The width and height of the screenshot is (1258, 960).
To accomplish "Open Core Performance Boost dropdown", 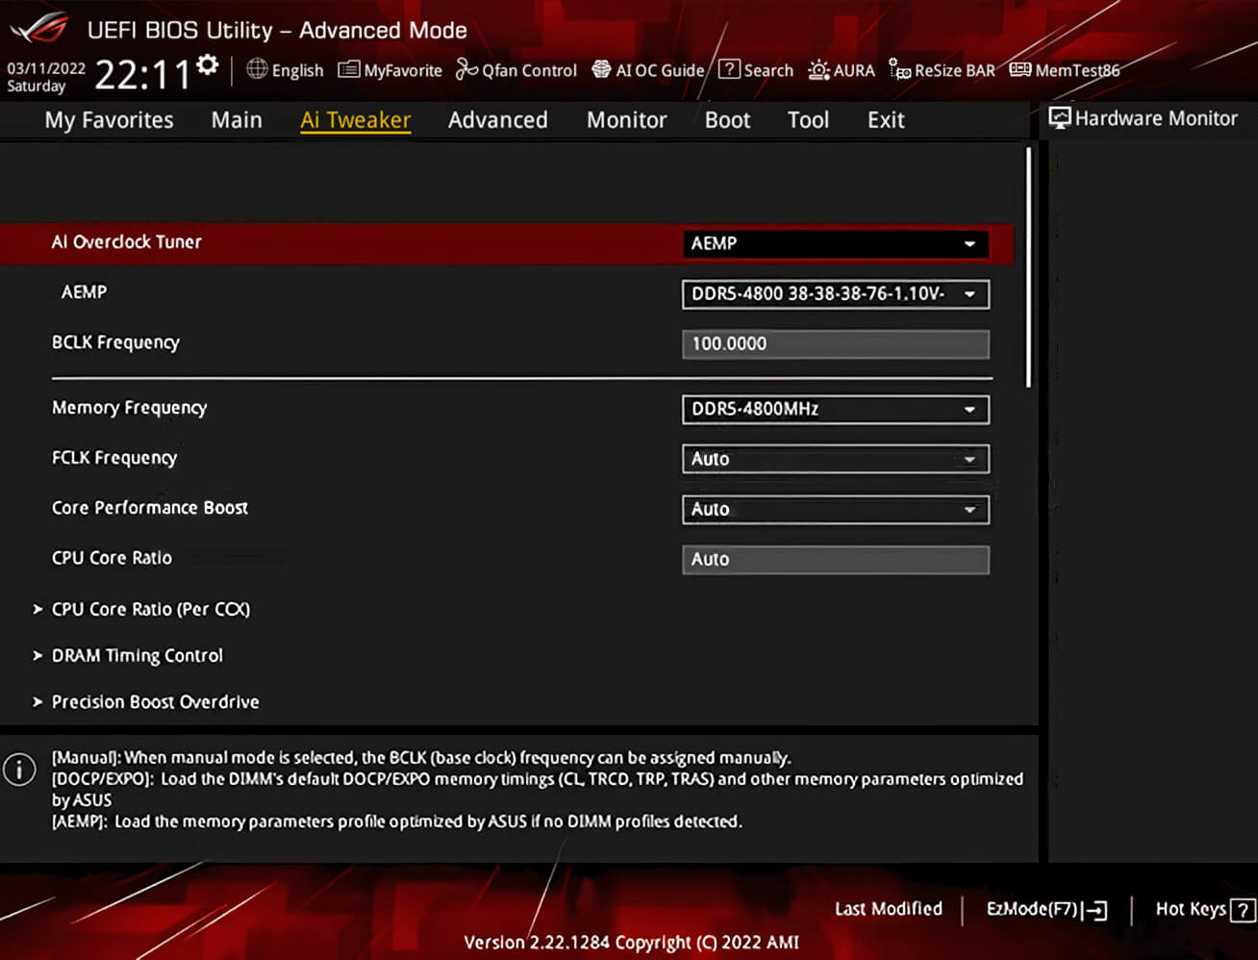I will [x=835, y=509].
